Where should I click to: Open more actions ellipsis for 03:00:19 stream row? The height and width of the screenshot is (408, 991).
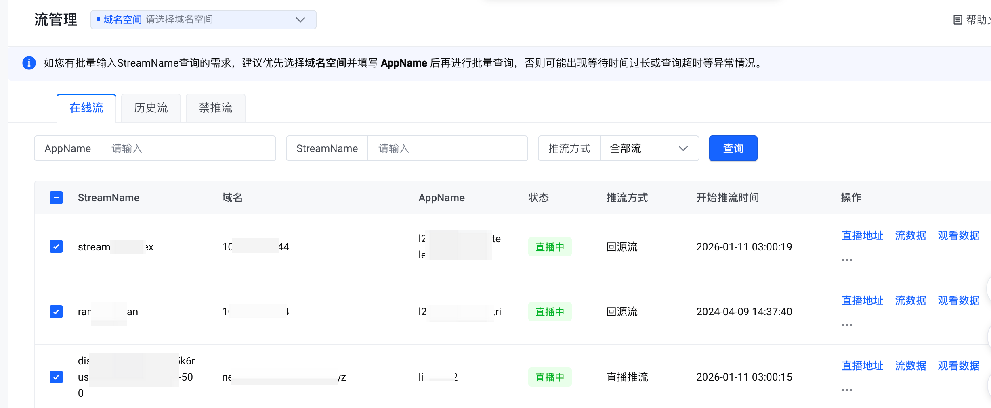846,260
